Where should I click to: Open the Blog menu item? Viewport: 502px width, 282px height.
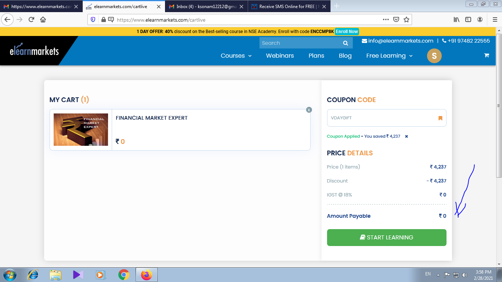[x=345, y=56]
